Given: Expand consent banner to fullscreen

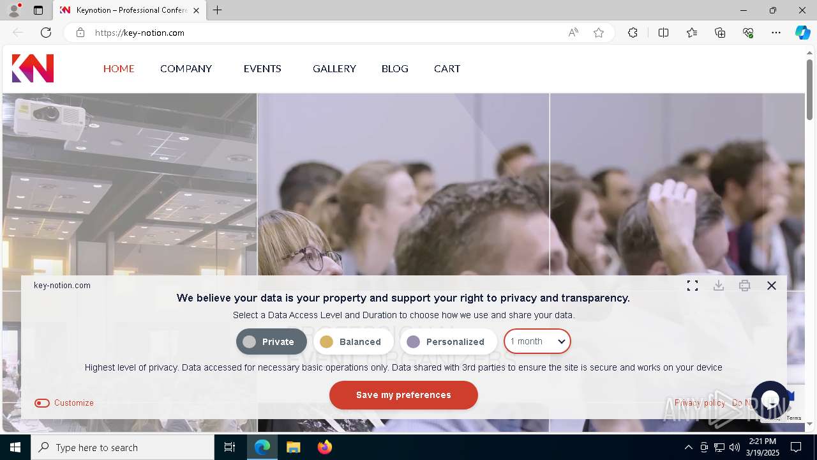Looking at the screenshot, I should coord(693,286).
